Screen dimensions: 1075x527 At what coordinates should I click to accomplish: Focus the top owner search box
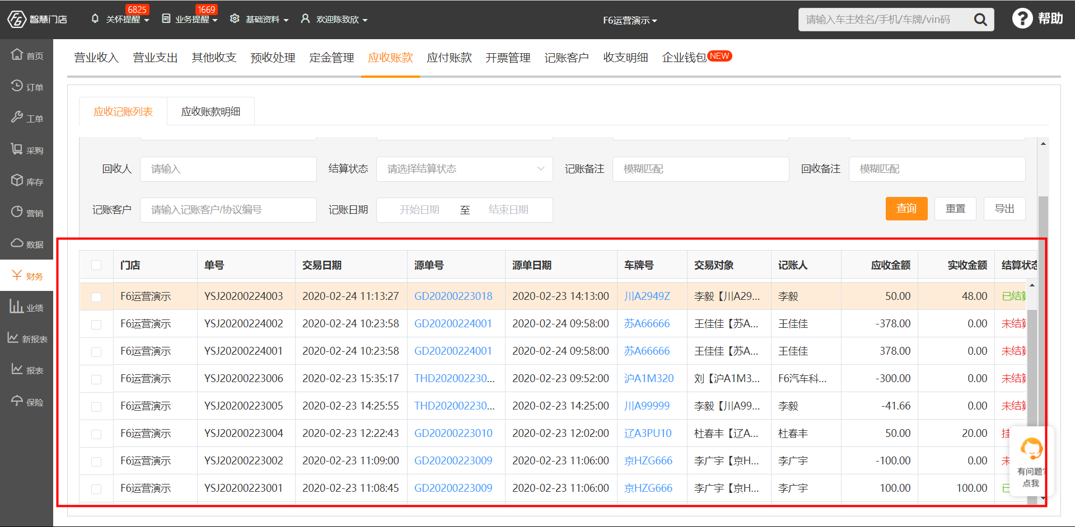pos(885,20)
